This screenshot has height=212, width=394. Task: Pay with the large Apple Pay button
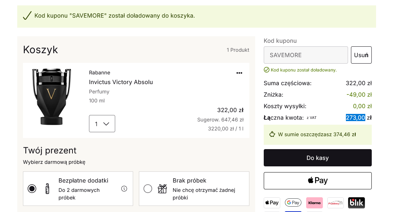coord(318,181)
